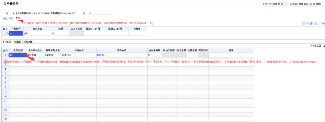Select the 存货编号 cell containing 20
The image size is (325, 122).
16,34
